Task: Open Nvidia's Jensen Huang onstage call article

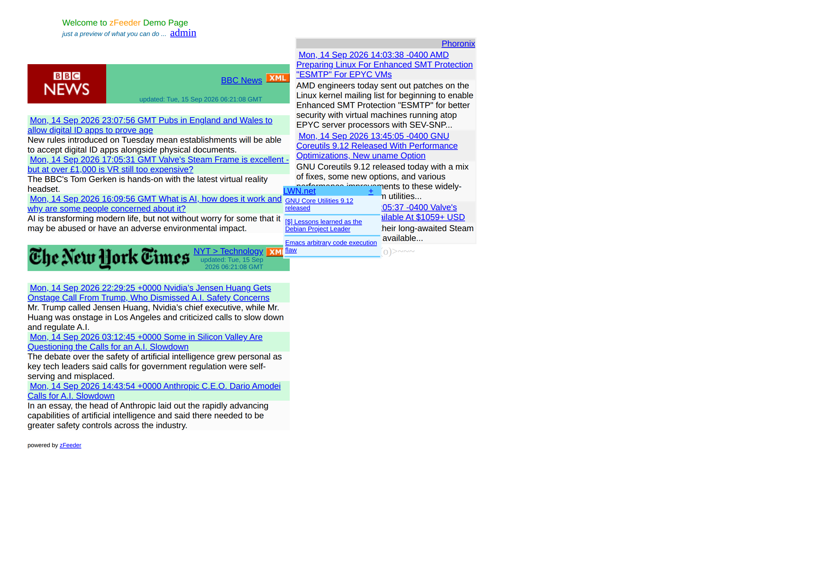Action: (149, 293)
